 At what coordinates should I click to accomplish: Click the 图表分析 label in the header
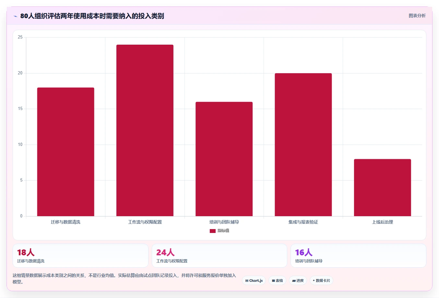[x=417, y=16]
